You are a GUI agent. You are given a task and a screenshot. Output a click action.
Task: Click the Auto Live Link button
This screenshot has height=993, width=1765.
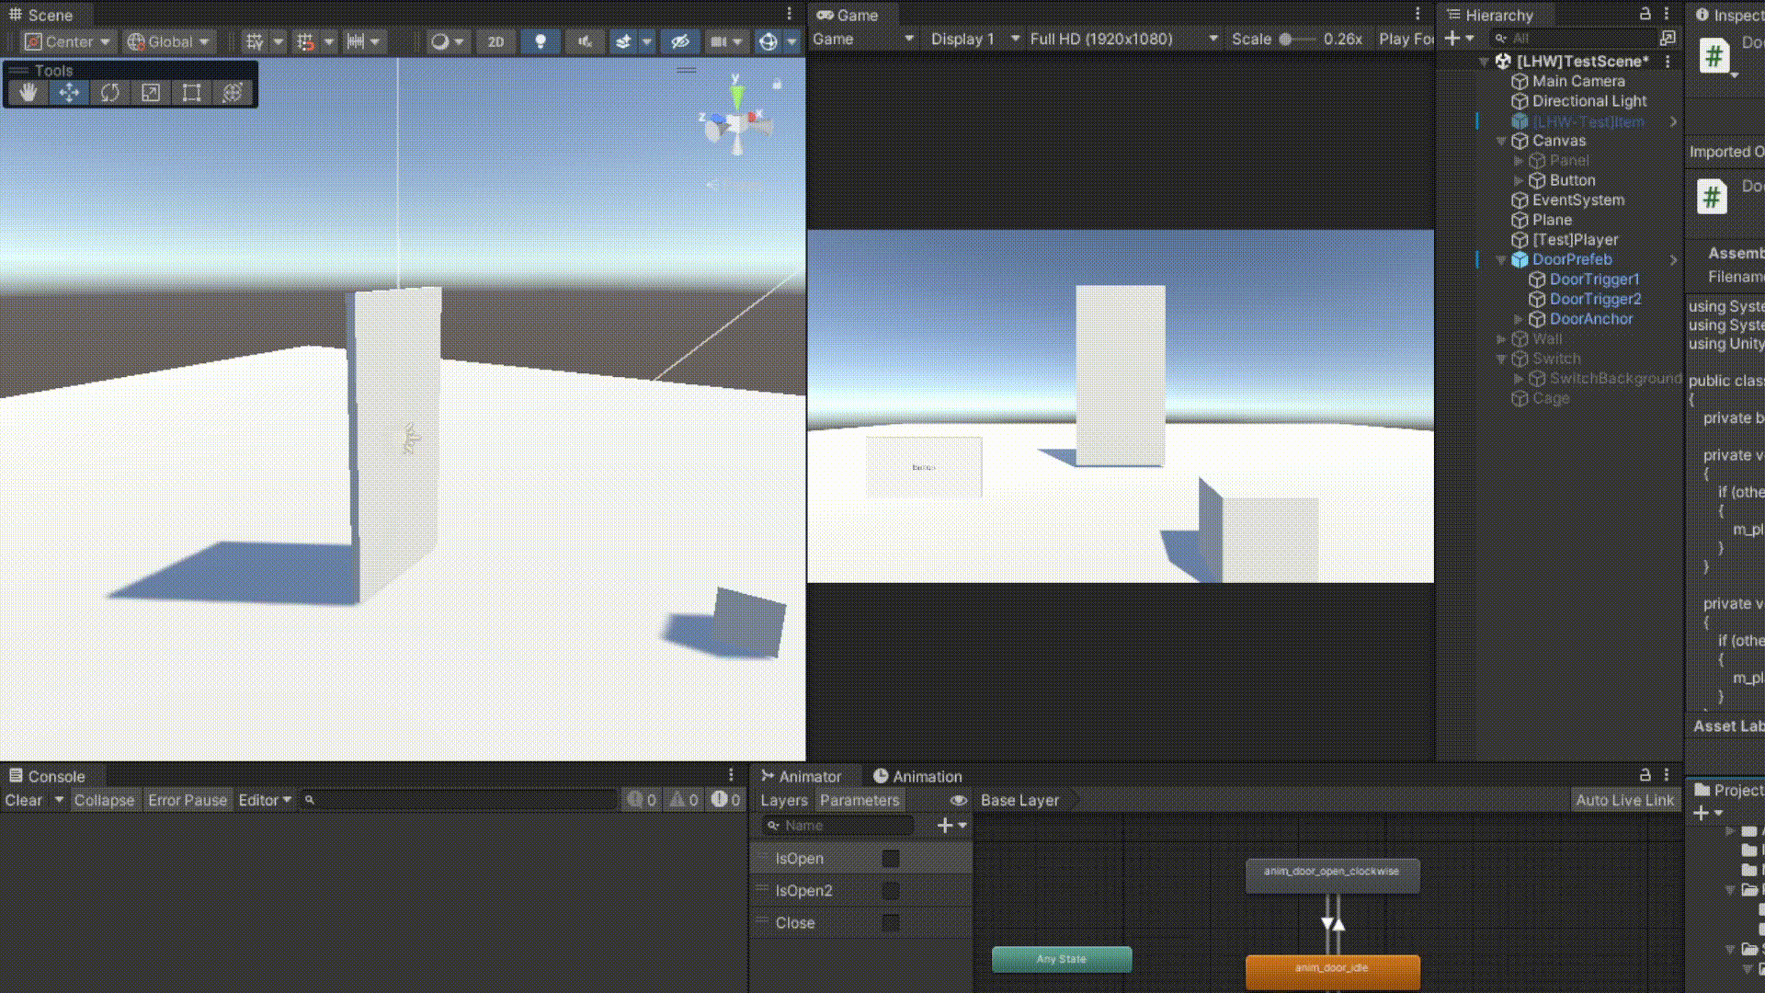(x=1624, y=800)
